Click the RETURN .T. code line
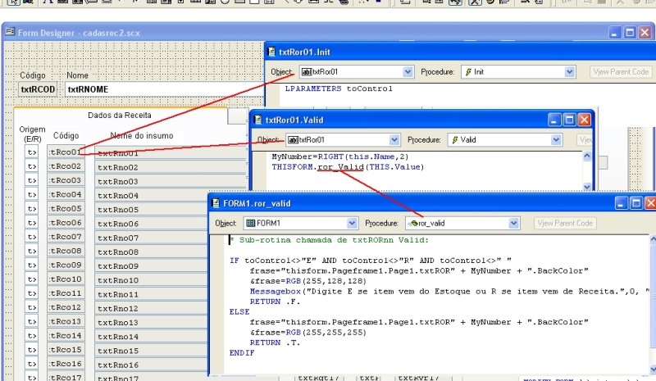 tap(275, 342)
